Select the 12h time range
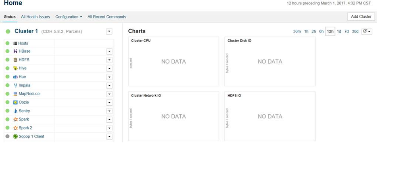Image resolution: width=403 pixels, height=185 pixels. point(330,31)
